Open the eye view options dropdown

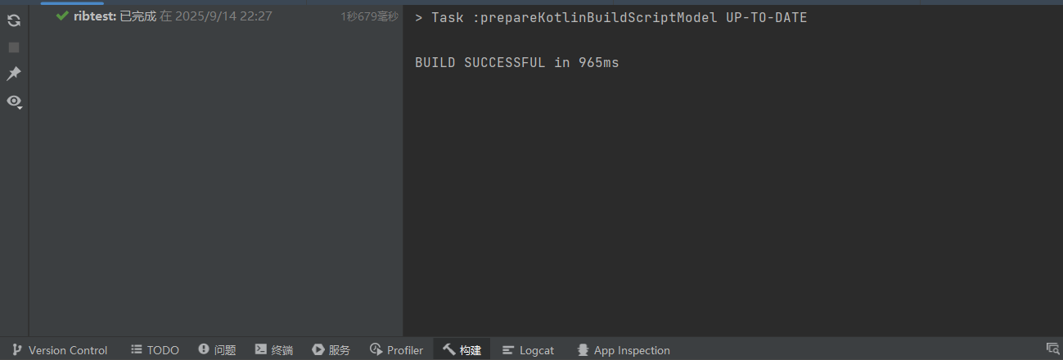pyautogui.click(x=14, y=101)
